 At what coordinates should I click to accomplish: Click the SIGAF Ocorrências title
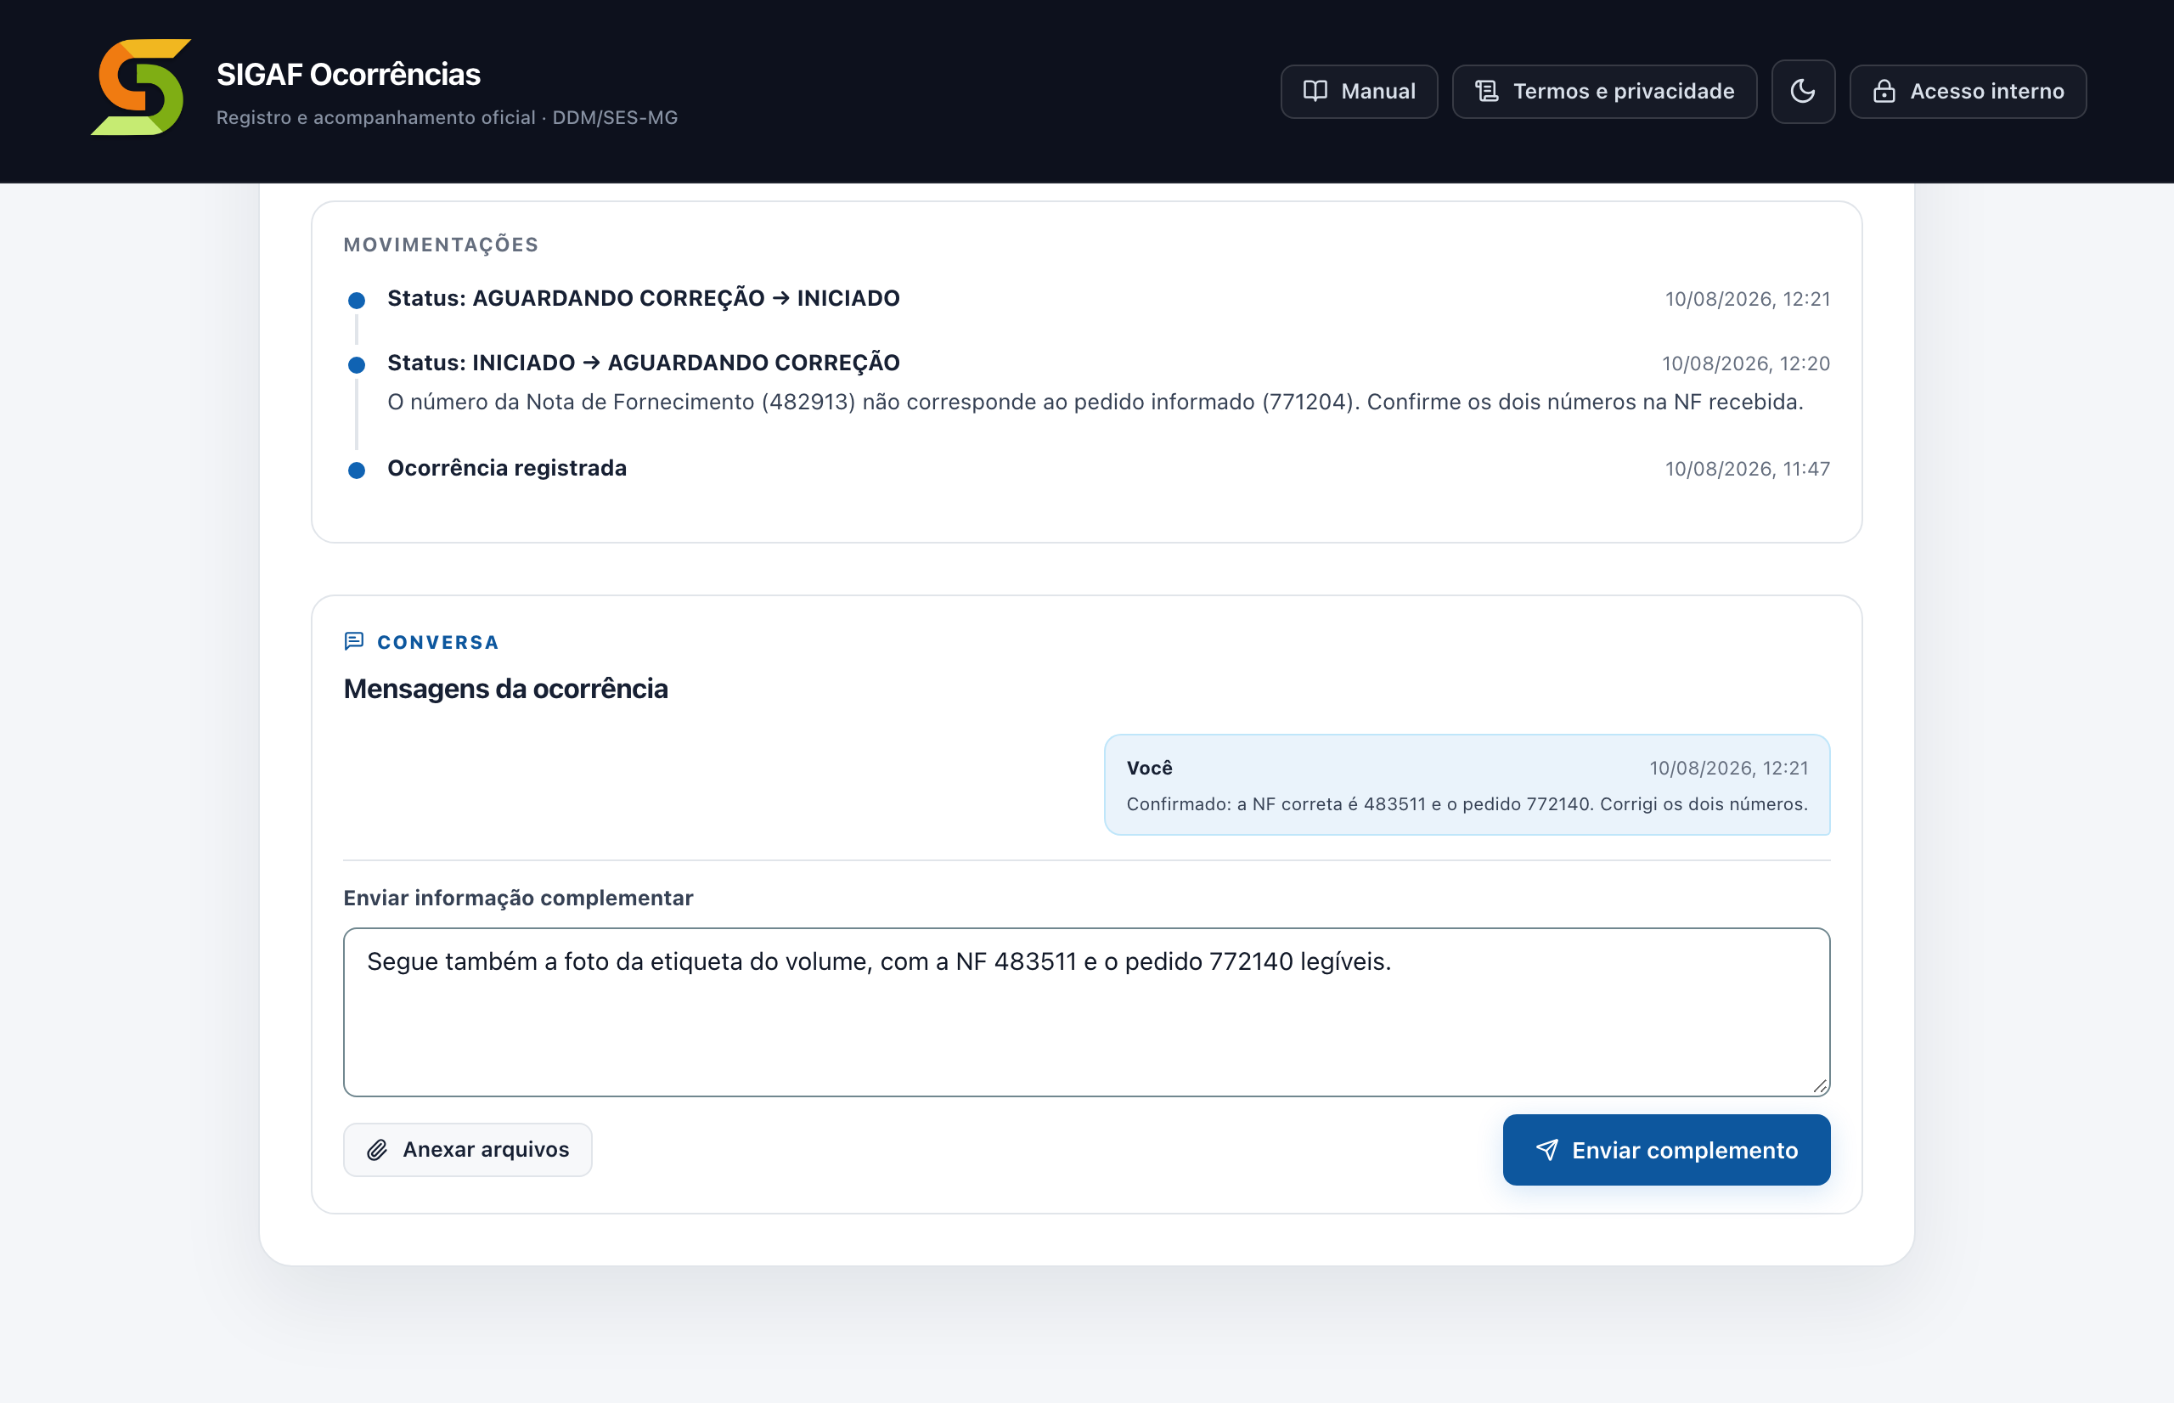tap(348, 74)
